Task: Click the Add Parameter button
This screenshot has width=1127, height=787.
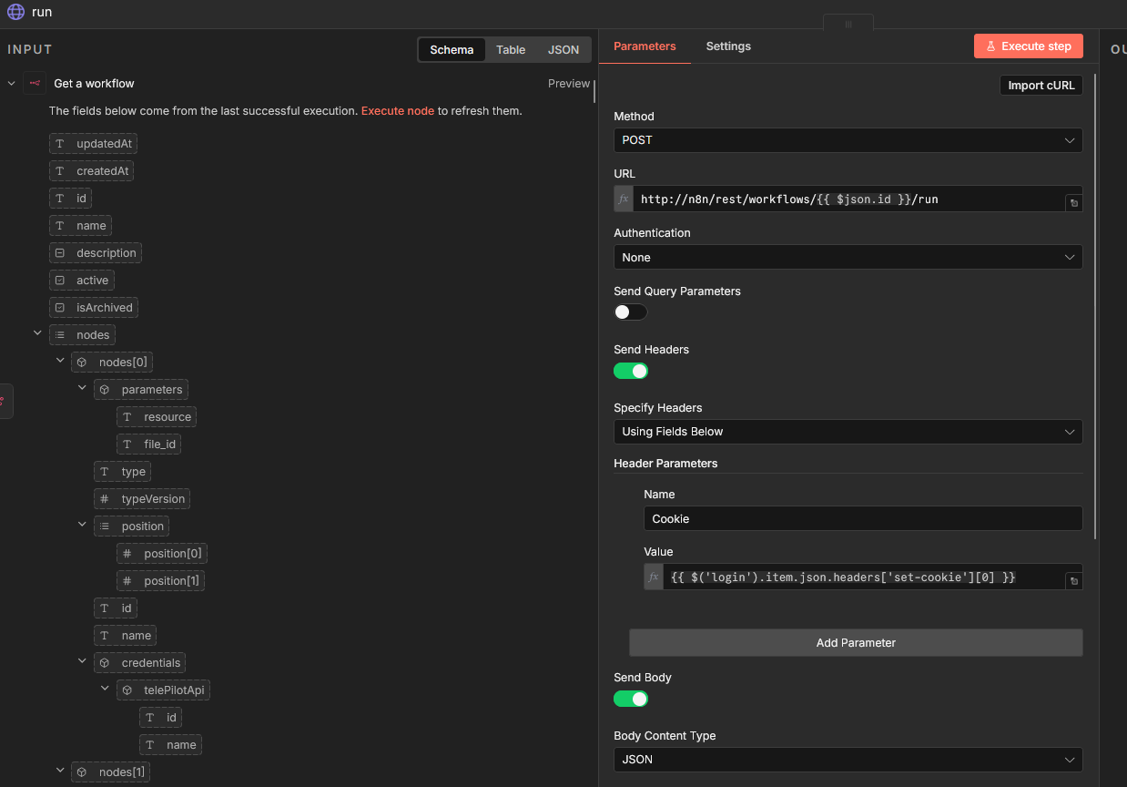Action: point(855,643)
